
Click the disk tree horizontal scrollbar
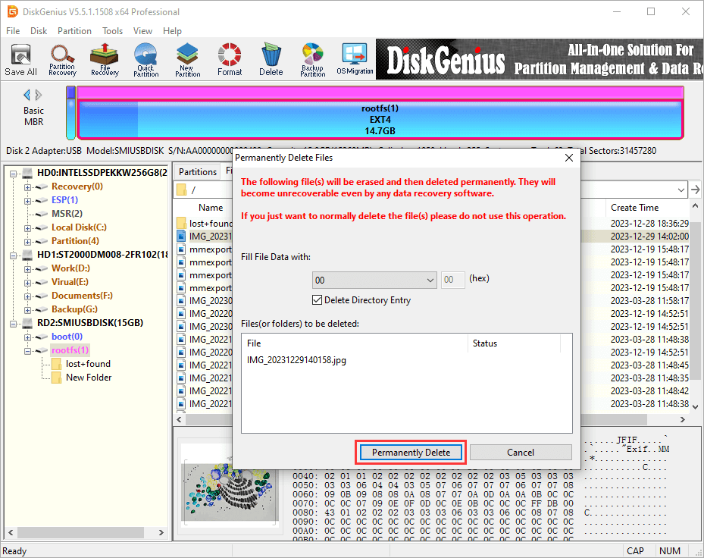[80, 532]
